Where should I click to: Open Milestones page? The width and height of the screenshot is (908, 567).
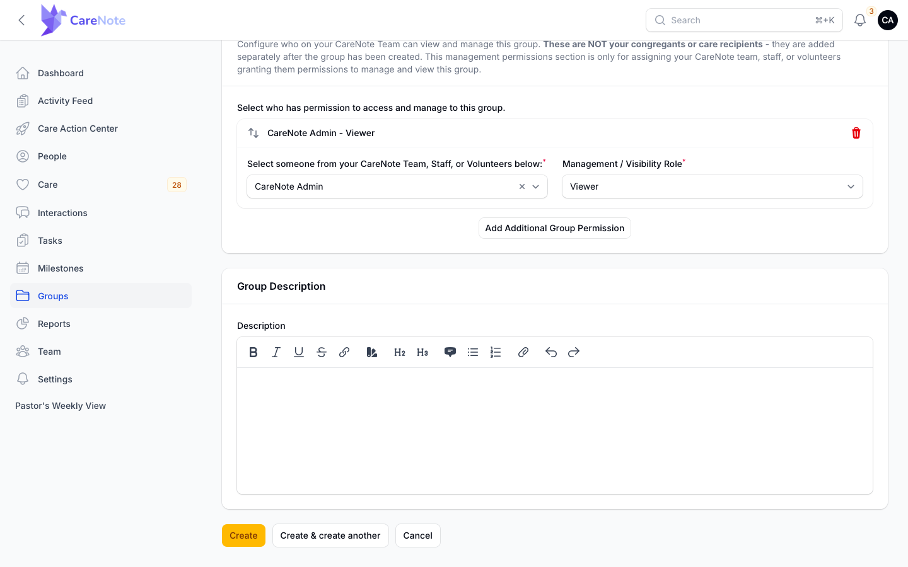point(101,268)
